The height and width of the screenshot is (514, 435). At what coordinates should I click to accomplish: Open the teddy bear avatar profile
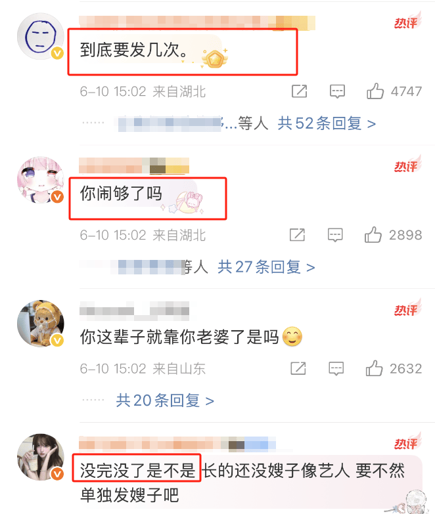click(x=41, y=323)
